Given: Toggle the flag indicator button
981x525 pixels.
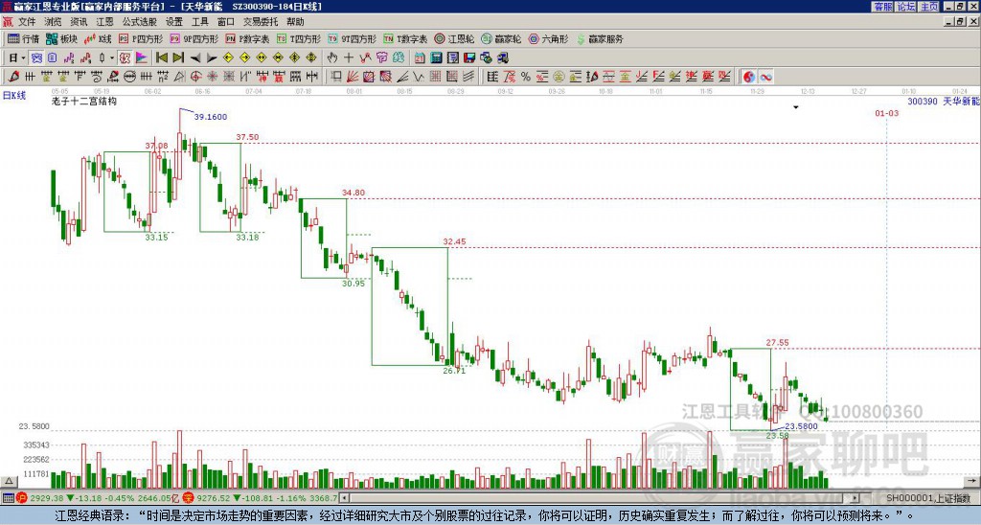Looking at the screenshot, I should [142, 57].
